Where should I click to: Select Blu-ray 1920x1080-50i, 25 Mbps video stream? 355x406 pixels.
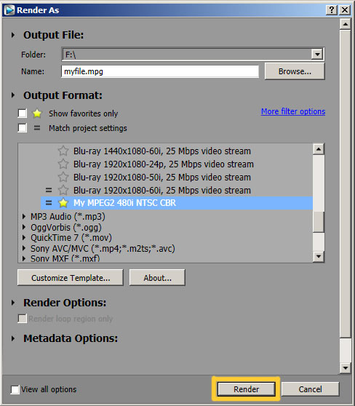(x=161, y=178)
